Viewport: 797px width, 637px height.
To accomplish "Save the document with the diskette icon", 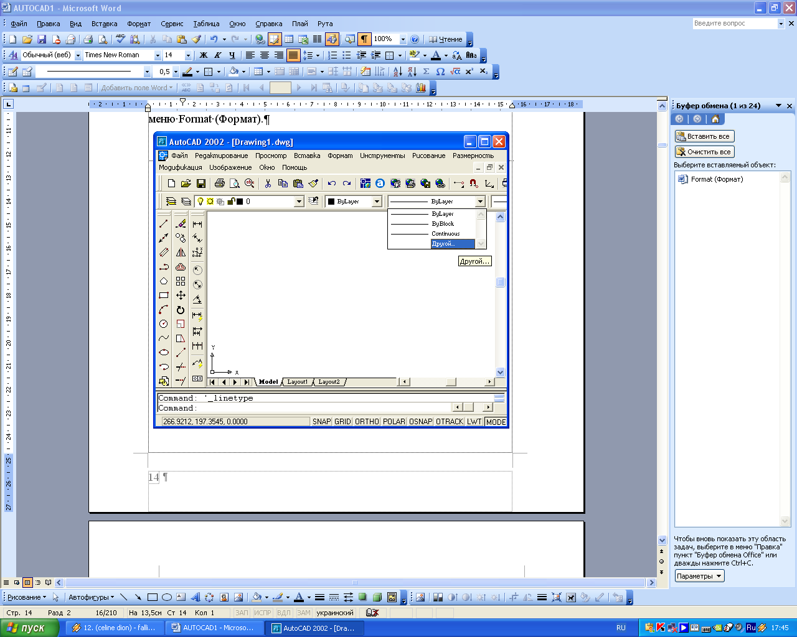I will tap(42, 39).
